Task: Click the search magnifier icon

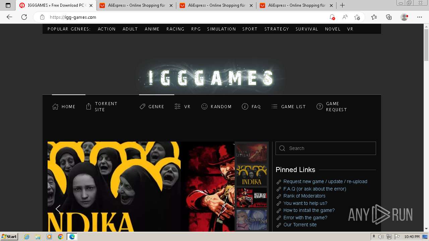Action: click(282, 148)
